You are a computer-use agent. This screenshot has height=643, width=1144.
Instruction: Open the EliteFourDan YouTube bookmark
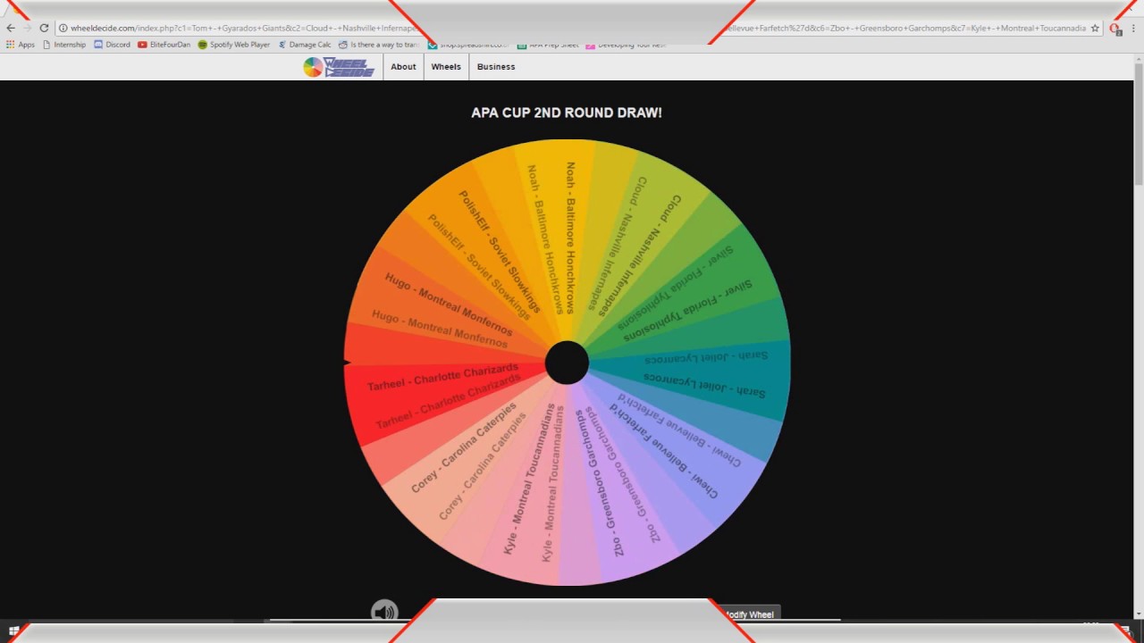coord(164,45)
